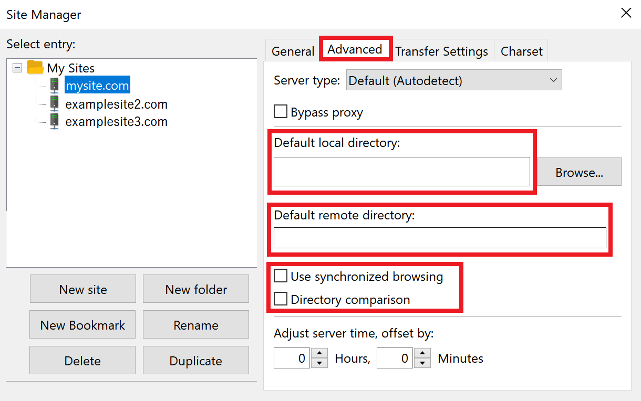
Task: Select the My Sites folder label
Action: (71, 68)
